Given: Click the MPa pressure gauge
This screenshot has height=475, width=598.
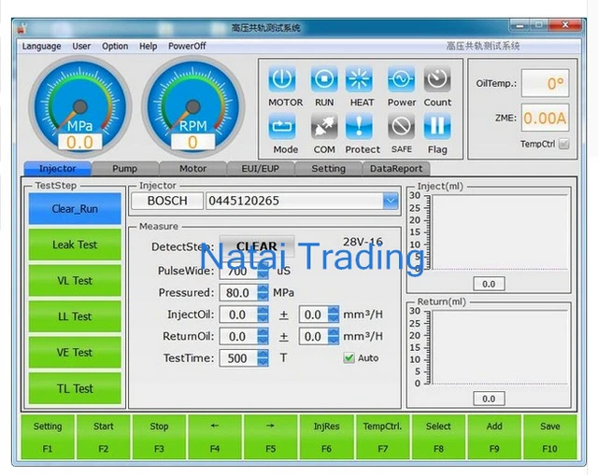Looking at the screenshot, I should (x=80, y=107).
